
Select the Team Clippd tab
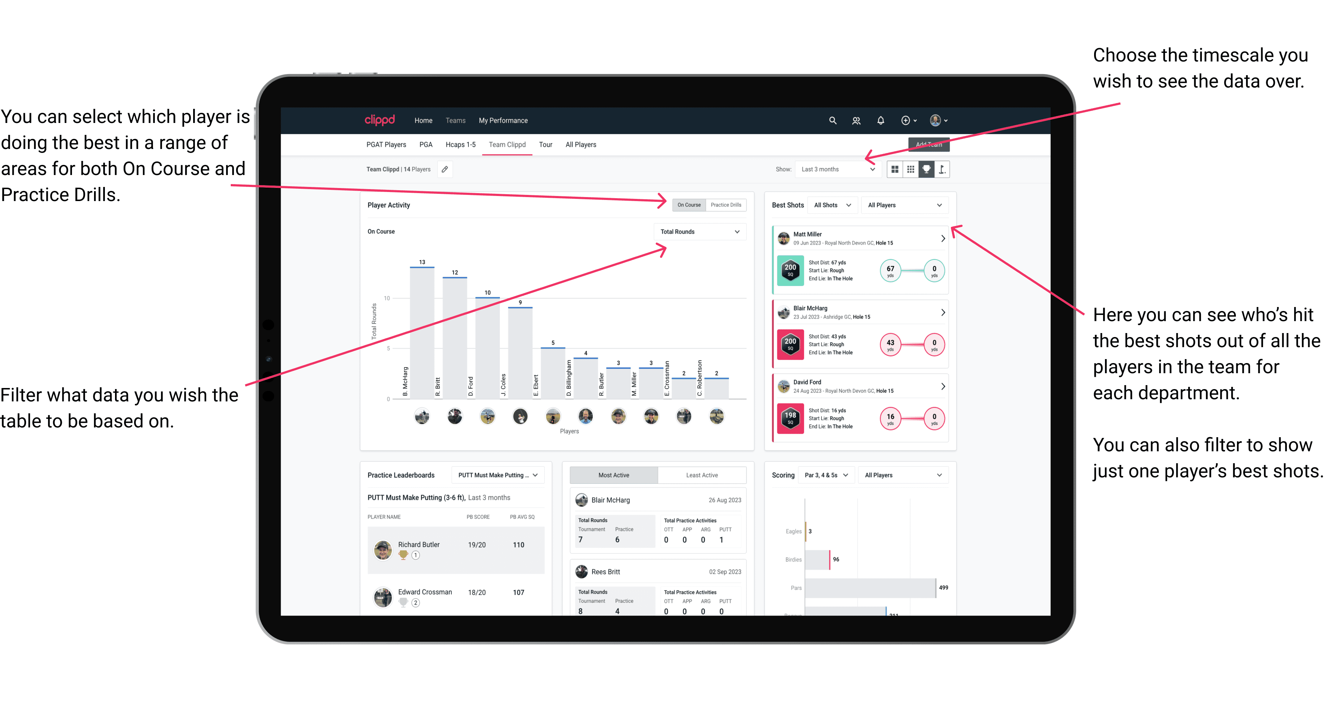[x=508, y=145]
